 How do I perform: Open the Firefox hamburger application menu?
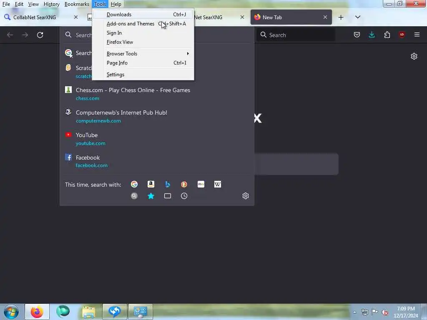417,35
